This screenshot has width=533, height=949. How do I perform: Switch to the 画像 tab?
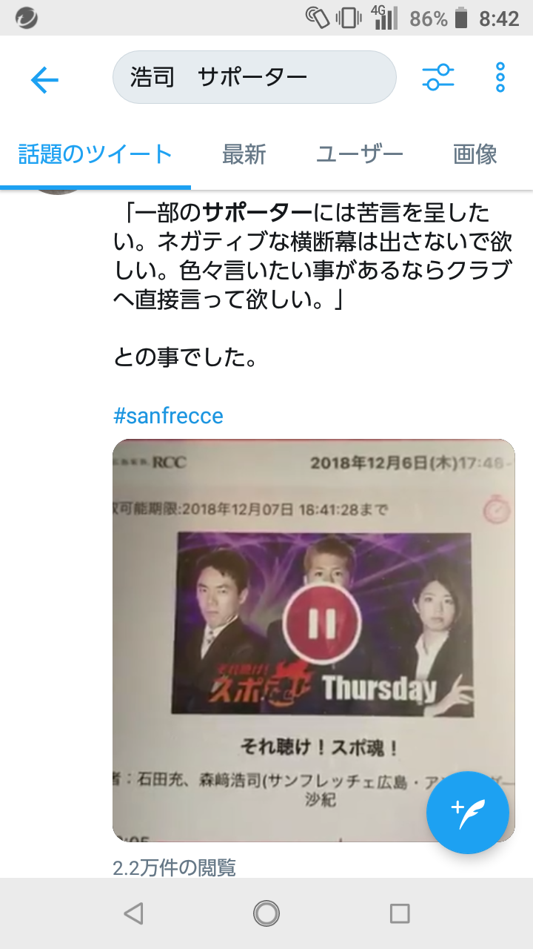tap(475, 154)
